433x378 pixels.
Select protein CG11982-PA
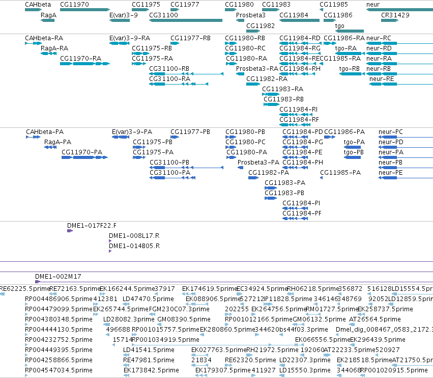pos(253,178)
